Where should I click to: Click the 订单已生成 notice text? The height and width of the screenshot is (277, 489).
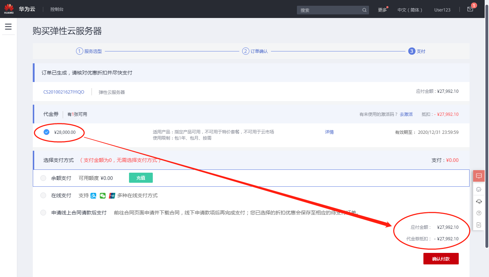[x=87, y=73]
